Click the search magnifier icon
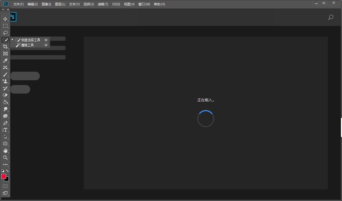Screen dimensions: 342x201 pyautogui.click(x=331, y=17)
